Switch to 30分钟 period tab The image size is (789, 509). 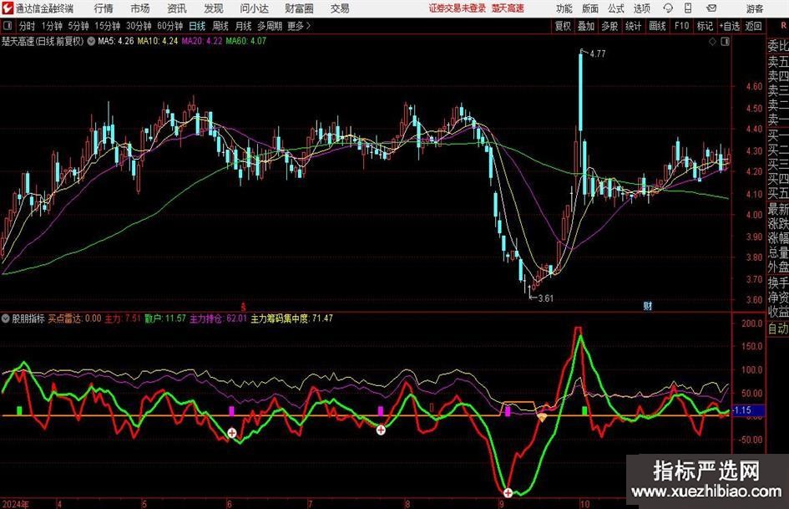[139, 26]
